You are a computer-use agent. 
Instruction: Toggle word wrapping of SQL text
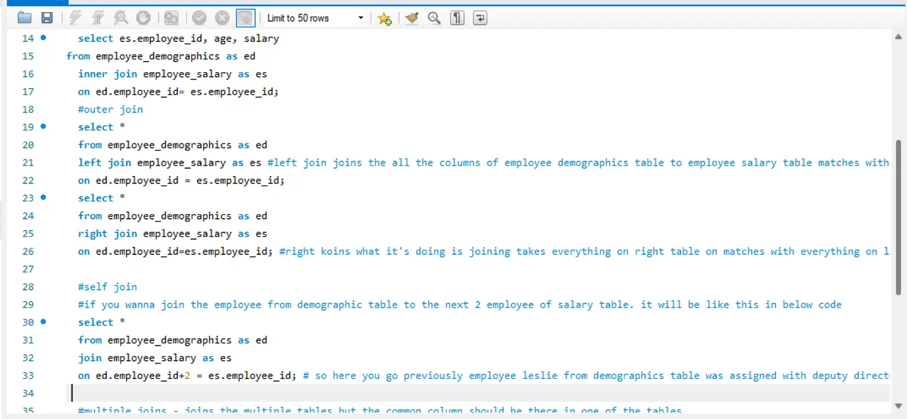pos(480,17)
